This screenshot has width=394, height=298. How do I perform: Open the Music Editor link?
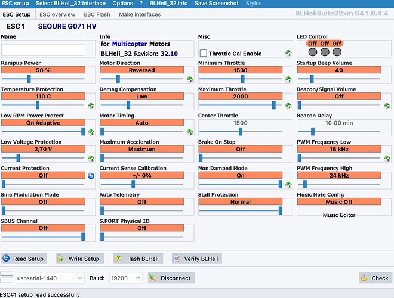(x=339, y=215)
